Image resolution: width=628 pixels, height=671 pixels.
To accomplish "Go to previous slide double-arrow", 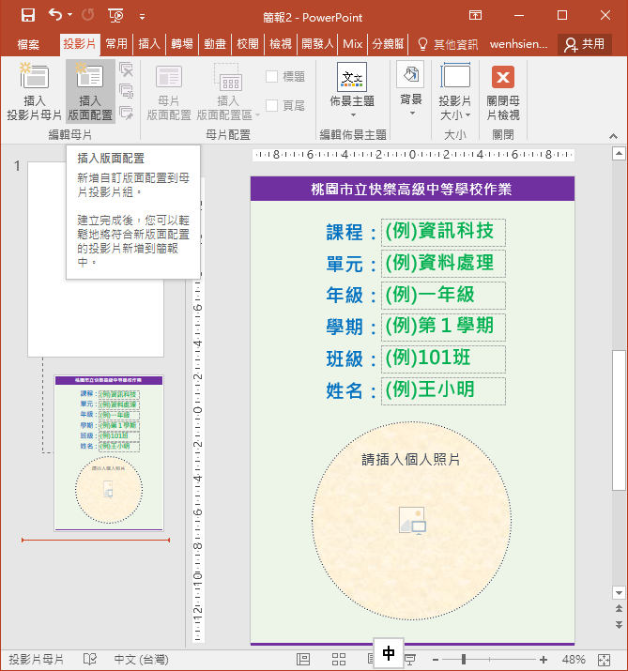I will pos(619,608).
